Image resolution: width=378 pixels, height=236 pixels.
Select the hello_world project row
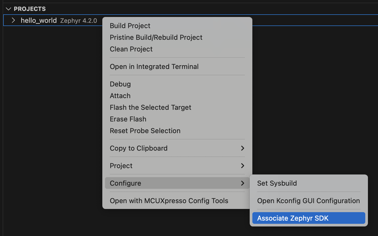39,20
